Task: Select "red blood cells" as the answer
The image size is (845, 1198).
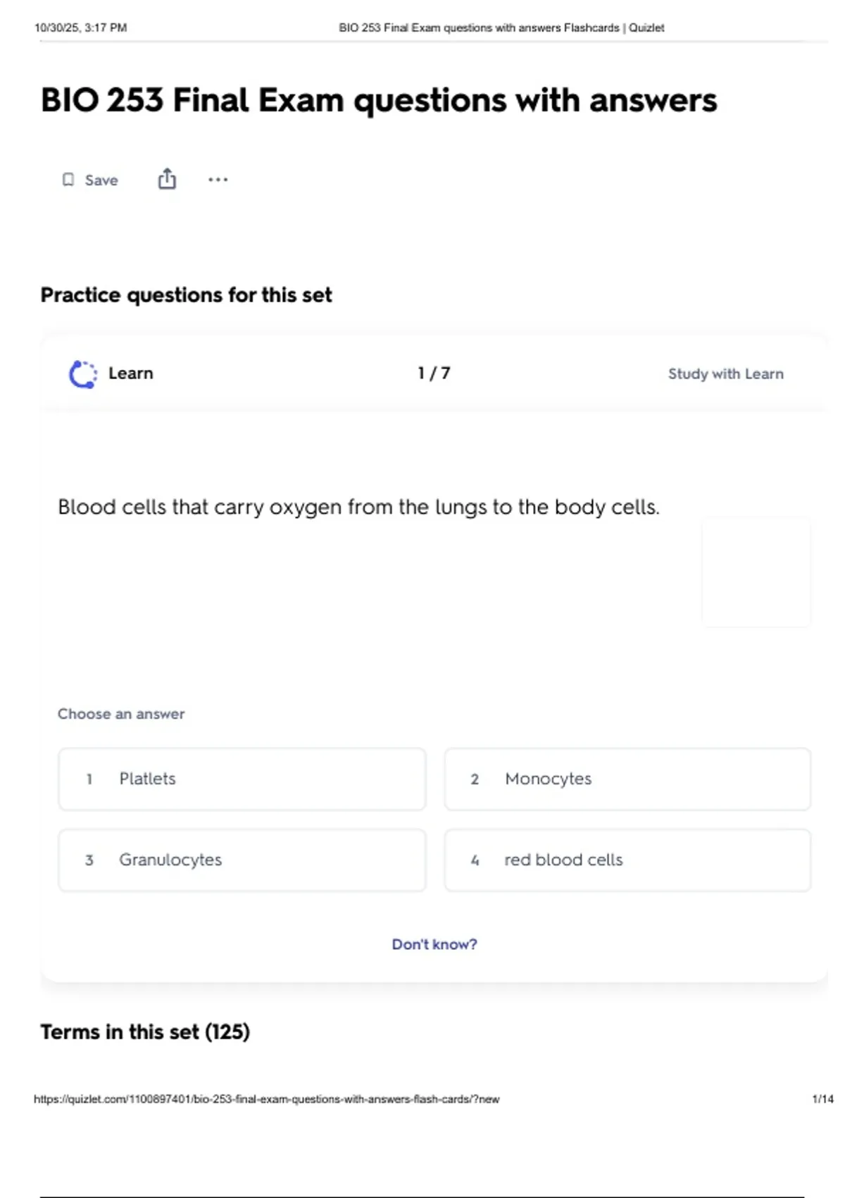Action: (627, 860)
